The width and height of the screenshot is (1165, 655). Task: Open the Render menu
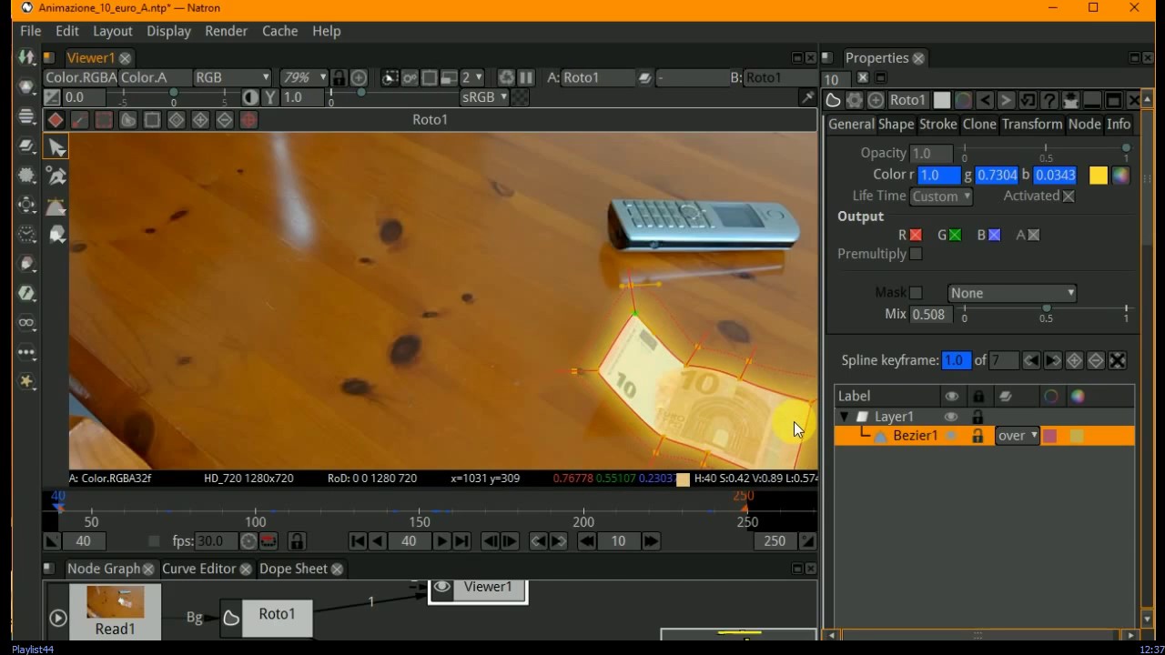(226, 31)
